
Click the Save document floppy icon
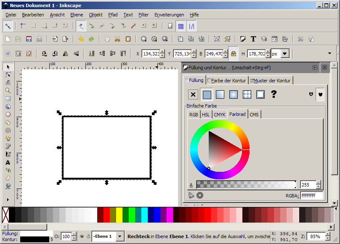tap(29, 39)
